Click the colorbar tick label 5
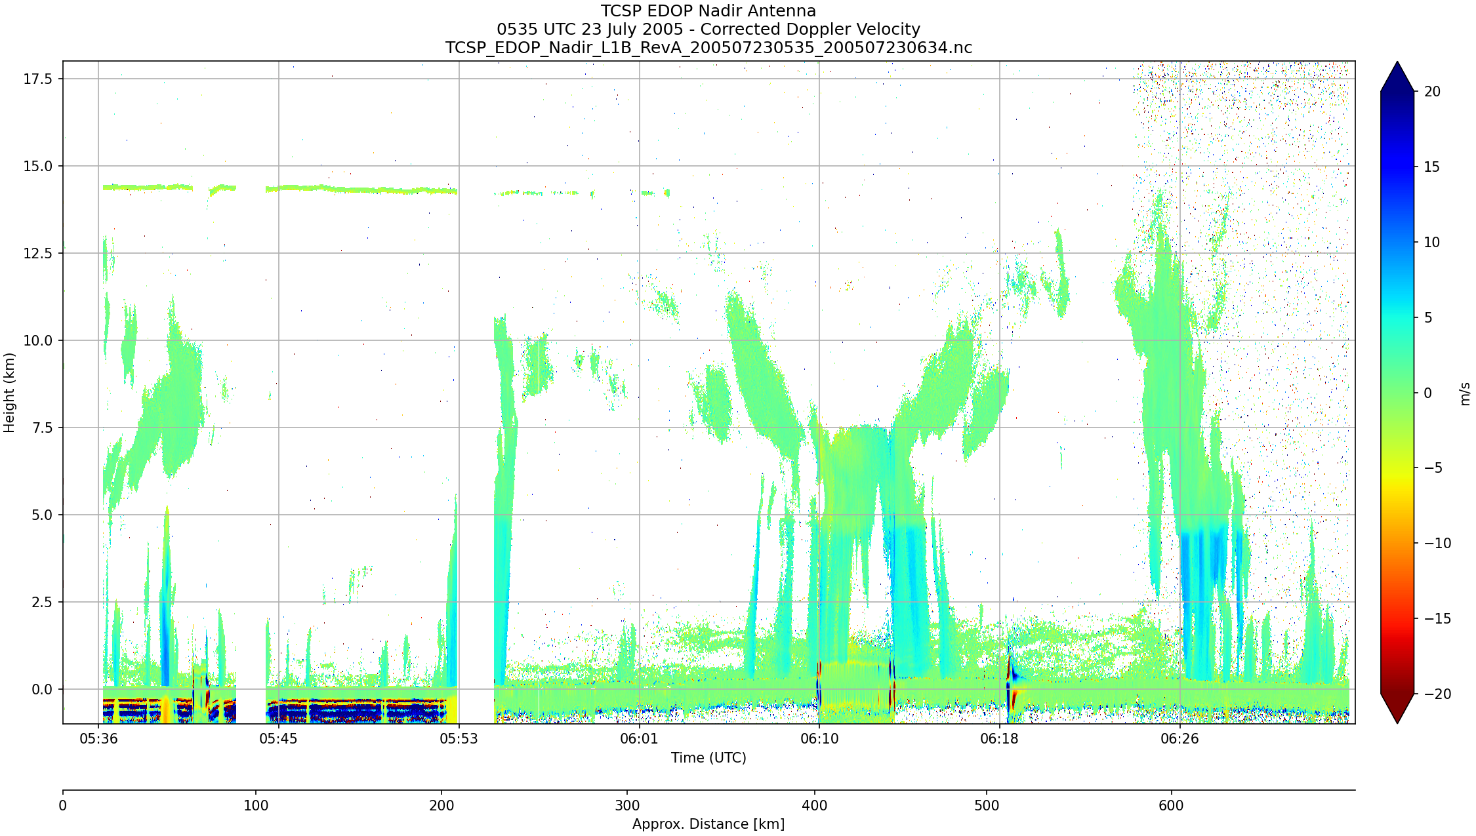 pyautogui.click(x=1428, y=318)
